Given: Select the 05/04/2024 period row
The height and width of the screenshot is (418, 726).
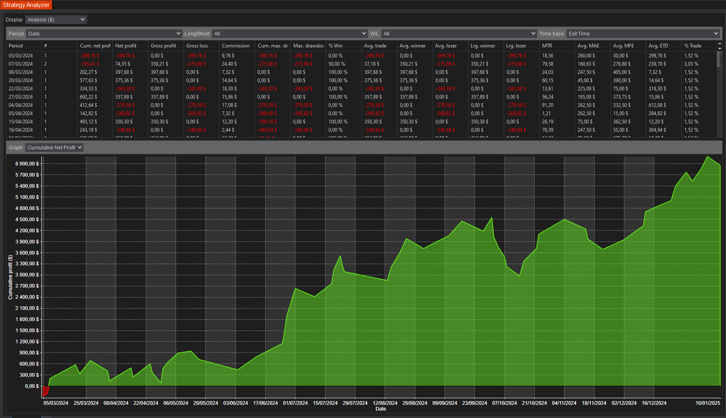Looking at the screenshot, I should coord(362,113).
